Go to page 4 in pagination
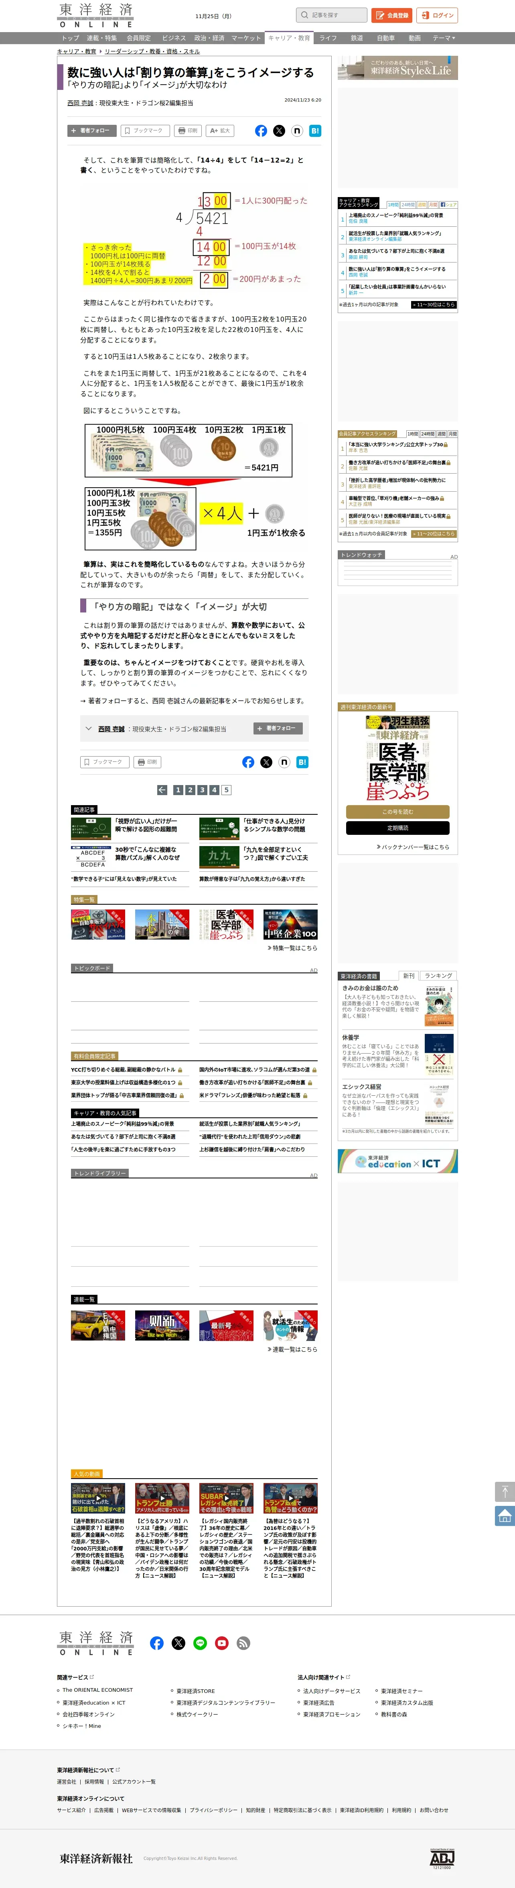515x1888 pixels. [215, 789]
